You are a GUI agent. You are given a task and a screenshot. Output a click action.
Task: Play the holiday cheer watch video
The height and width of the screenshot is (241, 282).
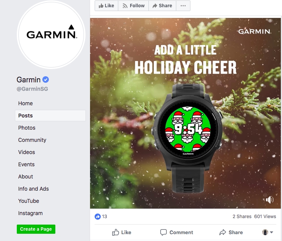pos(185,113)
